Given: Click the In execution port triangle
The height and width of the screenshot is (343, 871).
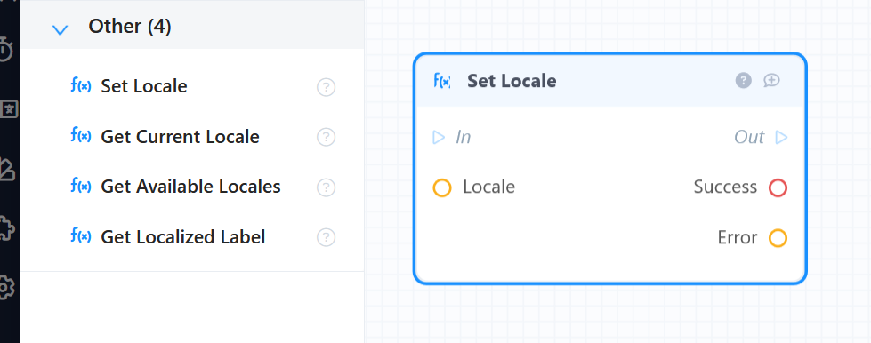Looking at the screenshot, I should [x=439, y=137].
